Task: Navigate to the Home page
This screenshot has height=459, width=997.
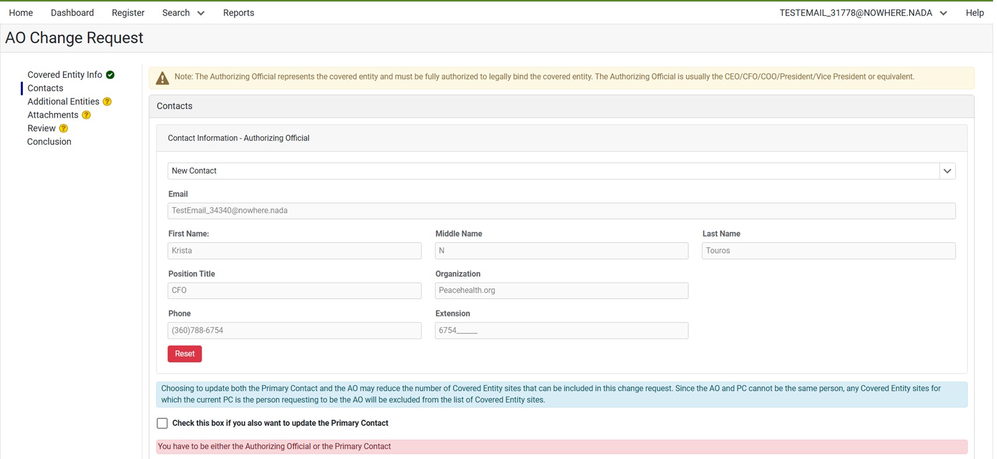Action: [x=21, y=13]
